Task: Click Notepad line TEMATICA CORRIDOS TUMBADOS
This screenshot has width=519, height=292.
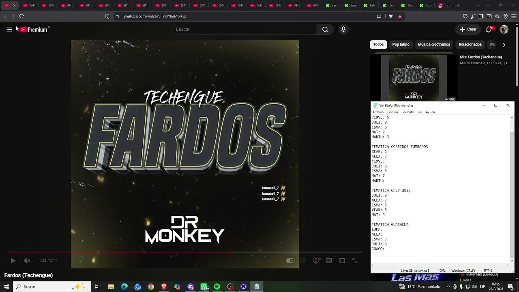Action: [400, 147]
